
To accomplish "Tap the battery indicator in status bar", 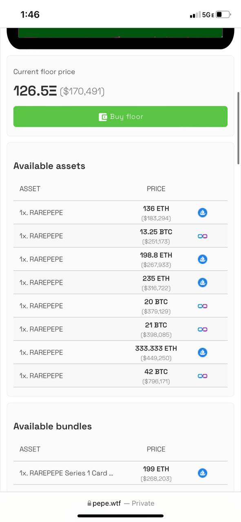I will click(x=223, y=15).
